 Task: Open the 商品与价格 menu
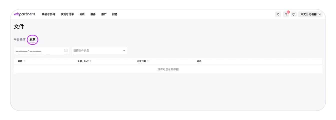(x=48, y=14)
